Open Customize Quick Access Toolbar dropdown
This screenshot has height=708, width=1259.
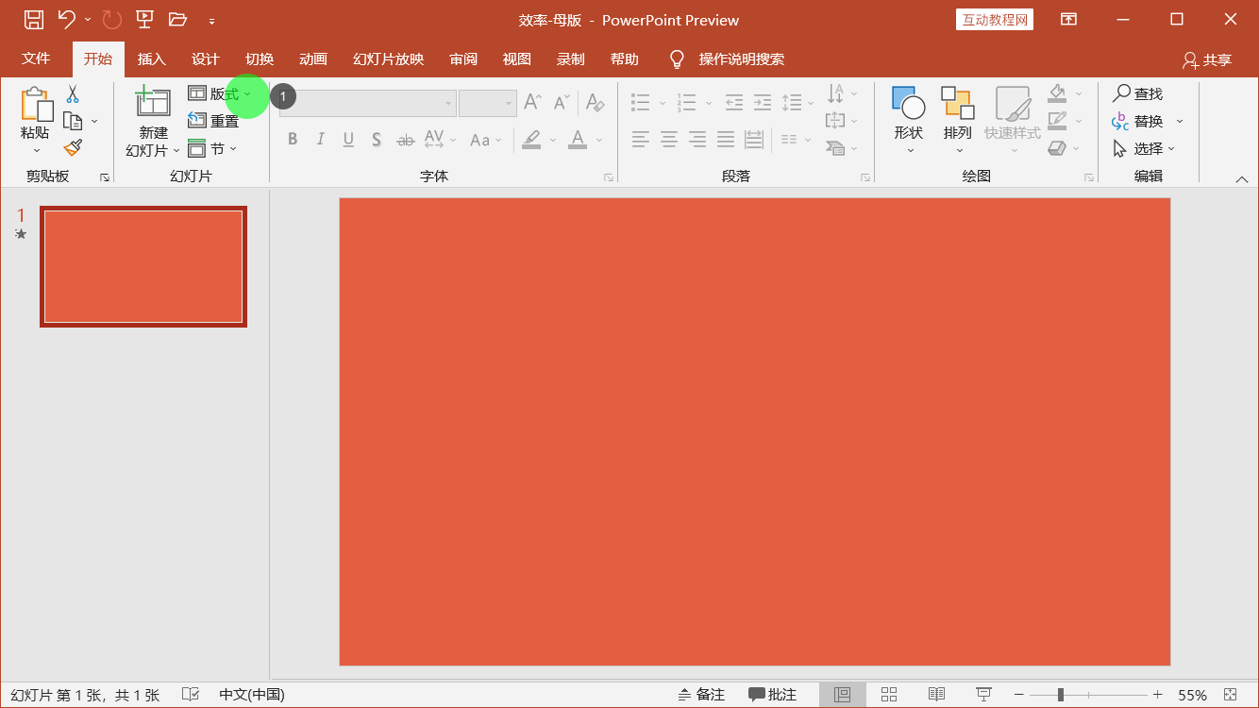211,20
